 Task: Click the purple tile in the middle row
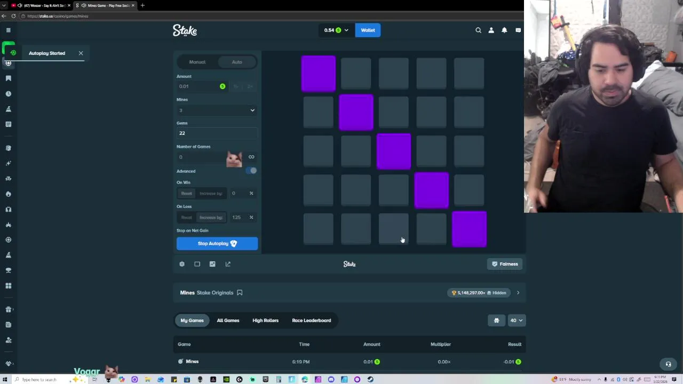tap(394, 151)
